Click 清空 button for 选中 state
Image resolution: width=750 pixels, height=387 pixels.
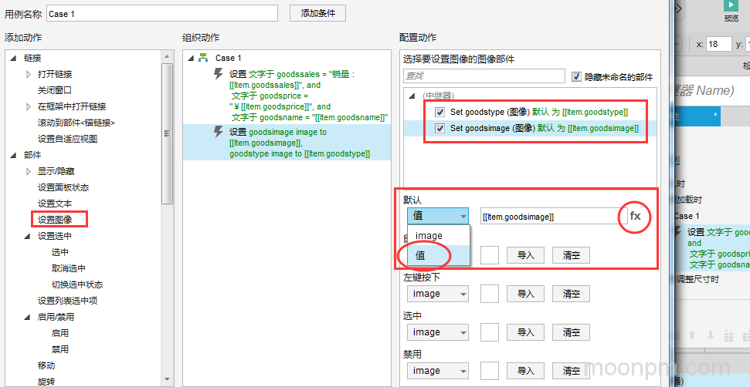tap(571, 332)
